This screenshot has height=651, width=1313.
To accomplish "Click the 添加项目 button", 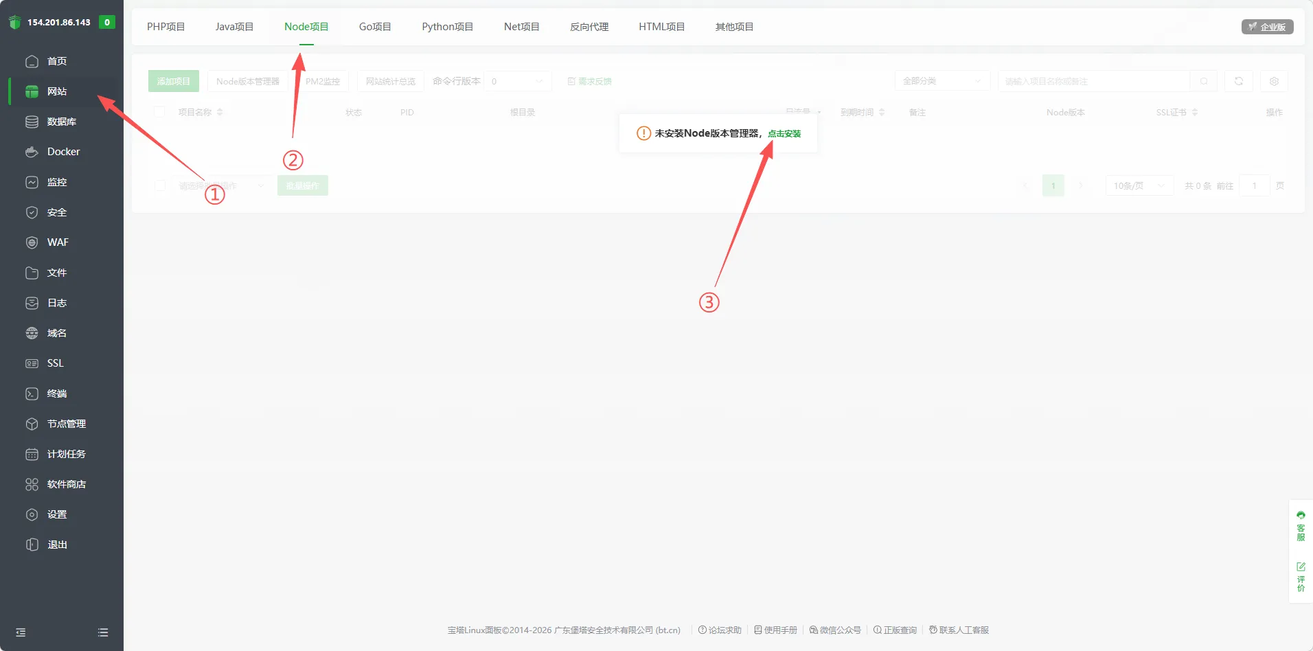I will click(x=173, y=81).
